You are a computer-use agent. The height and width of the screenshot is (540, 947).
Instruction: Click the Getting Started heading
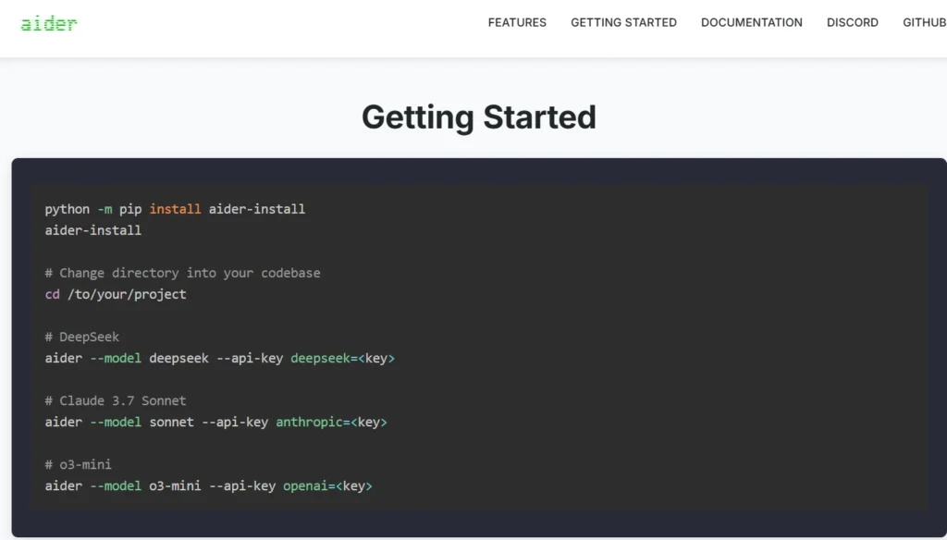(x=479, y=117)
